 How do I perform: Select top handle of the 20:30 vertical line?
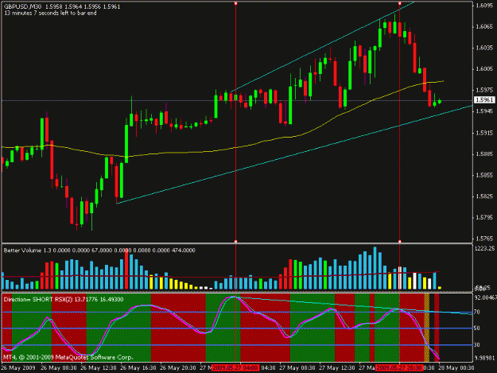399,3
